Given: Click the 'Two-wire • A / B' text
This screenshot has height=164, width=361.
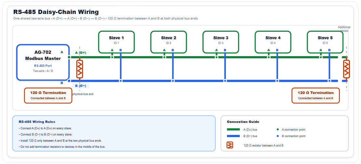Looking at the screenshot, I should point(43,71).
